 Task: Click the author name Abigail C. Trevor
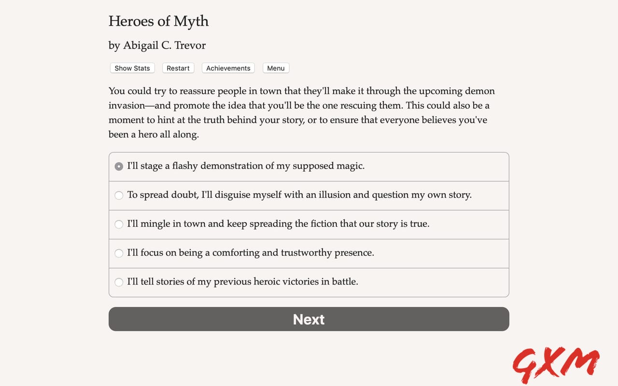coord(157,45)
